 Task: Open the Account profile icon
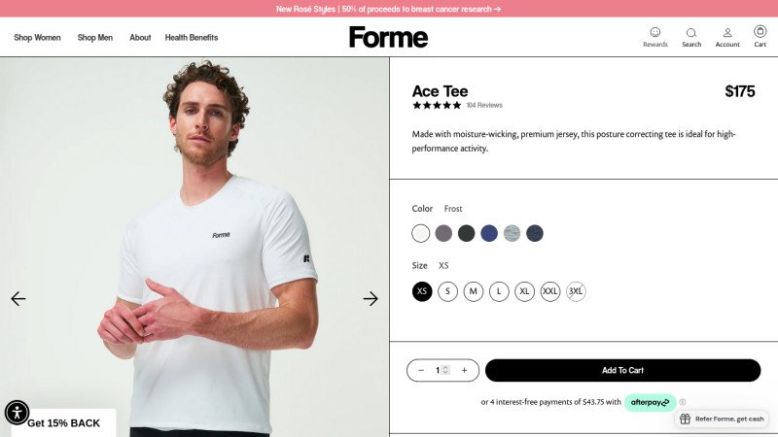[x=727, y=33]
